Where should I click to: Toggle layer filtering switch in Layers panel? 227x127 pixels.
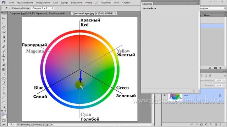[x=225, y=75]
